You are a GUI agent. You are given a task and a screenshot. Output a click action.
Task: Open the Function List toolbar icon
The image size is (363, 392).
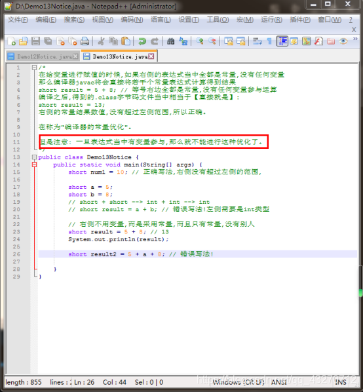point(318,41)
